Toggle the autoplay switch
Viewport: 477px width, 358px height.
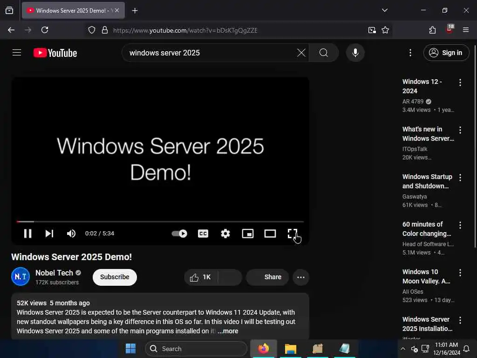click(179, 234)
